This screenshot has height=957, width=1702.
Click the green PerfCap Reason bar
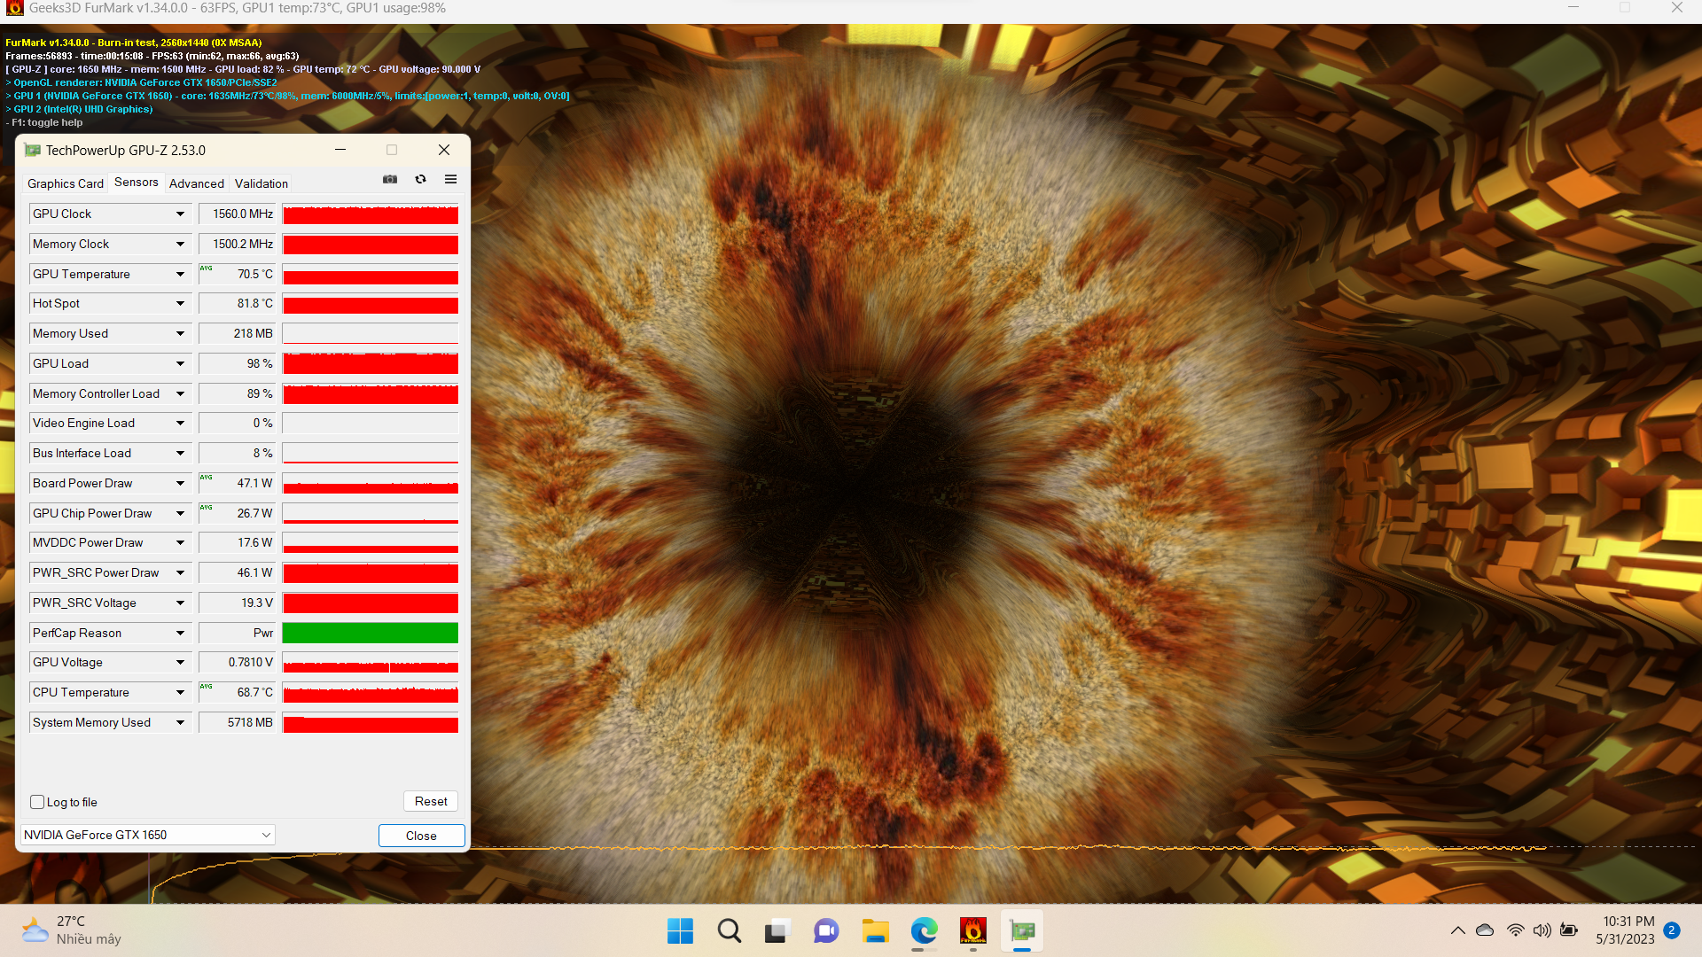[x=370, y=633]
